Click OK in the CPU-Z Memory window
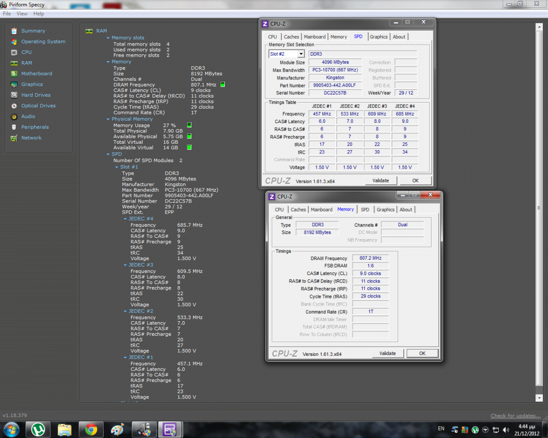548x438 pixels. pyautogui.click(x=422, y=354)
